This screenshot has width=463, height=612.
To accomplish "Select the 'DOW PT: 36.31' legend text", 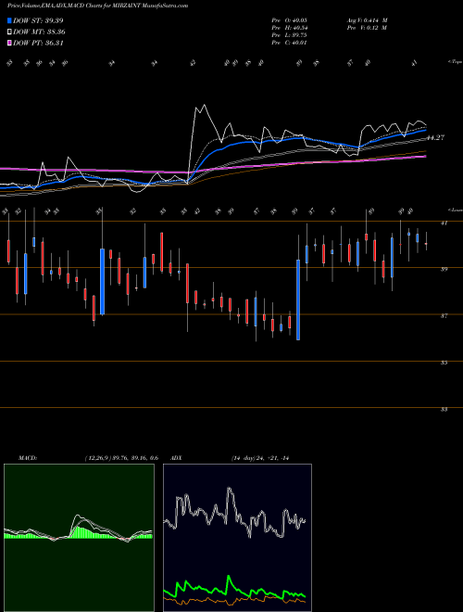I will coord(38,43).
